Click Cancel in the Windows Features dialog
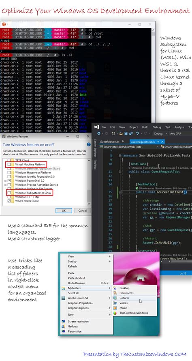 click(82, 211)
